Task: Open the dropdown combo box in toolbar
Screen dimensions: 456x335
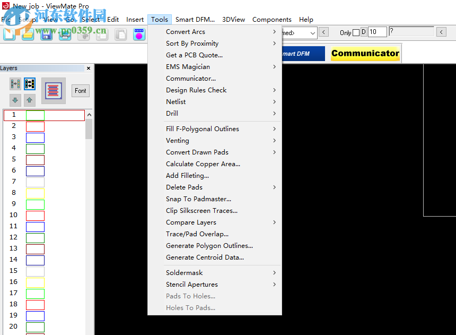Action: click(312, 33)
